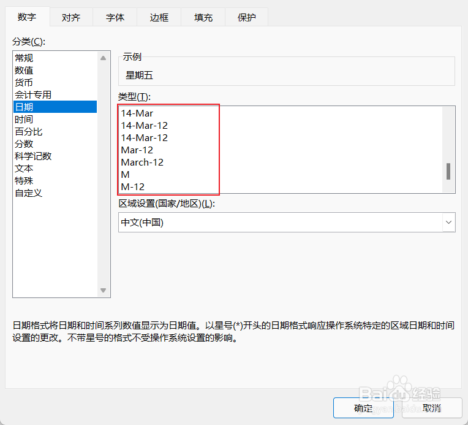Select the 时间 category
The image size is (468, 425).
pyautogui.click(x=55, y=119)
